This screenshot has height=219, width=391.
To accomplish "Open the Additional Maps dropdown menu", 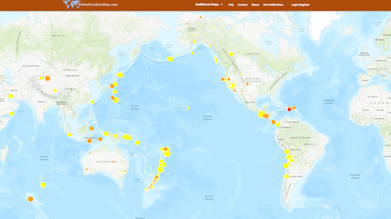I will point(209,4).
